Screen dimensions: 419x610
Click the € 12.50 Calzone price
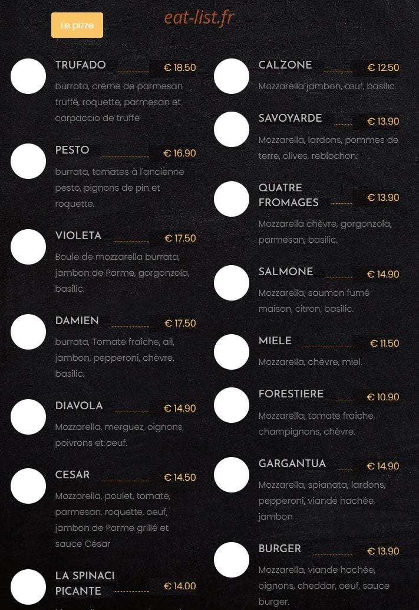383,68
